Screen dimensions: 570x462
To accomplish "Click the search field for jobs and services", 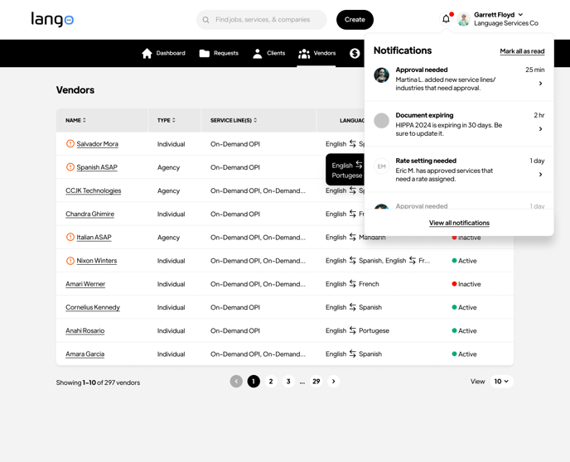I will [x=262, y=20].
